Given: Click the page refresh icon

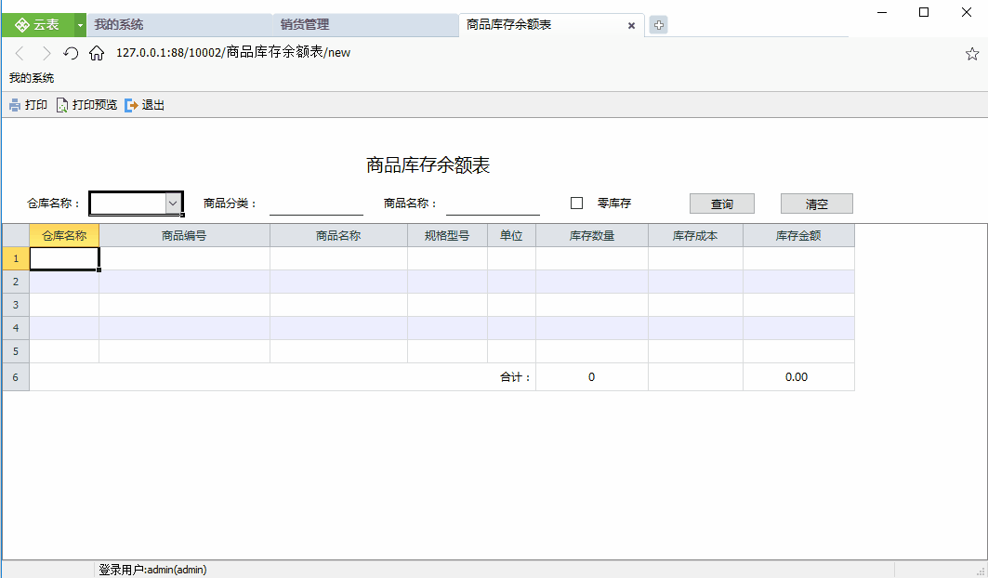Looking at the screenshot, I should (x=70, y=53).
